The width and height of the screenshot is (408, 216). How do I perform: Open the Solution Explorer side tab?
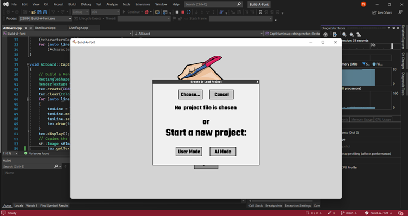pos(403,37)
